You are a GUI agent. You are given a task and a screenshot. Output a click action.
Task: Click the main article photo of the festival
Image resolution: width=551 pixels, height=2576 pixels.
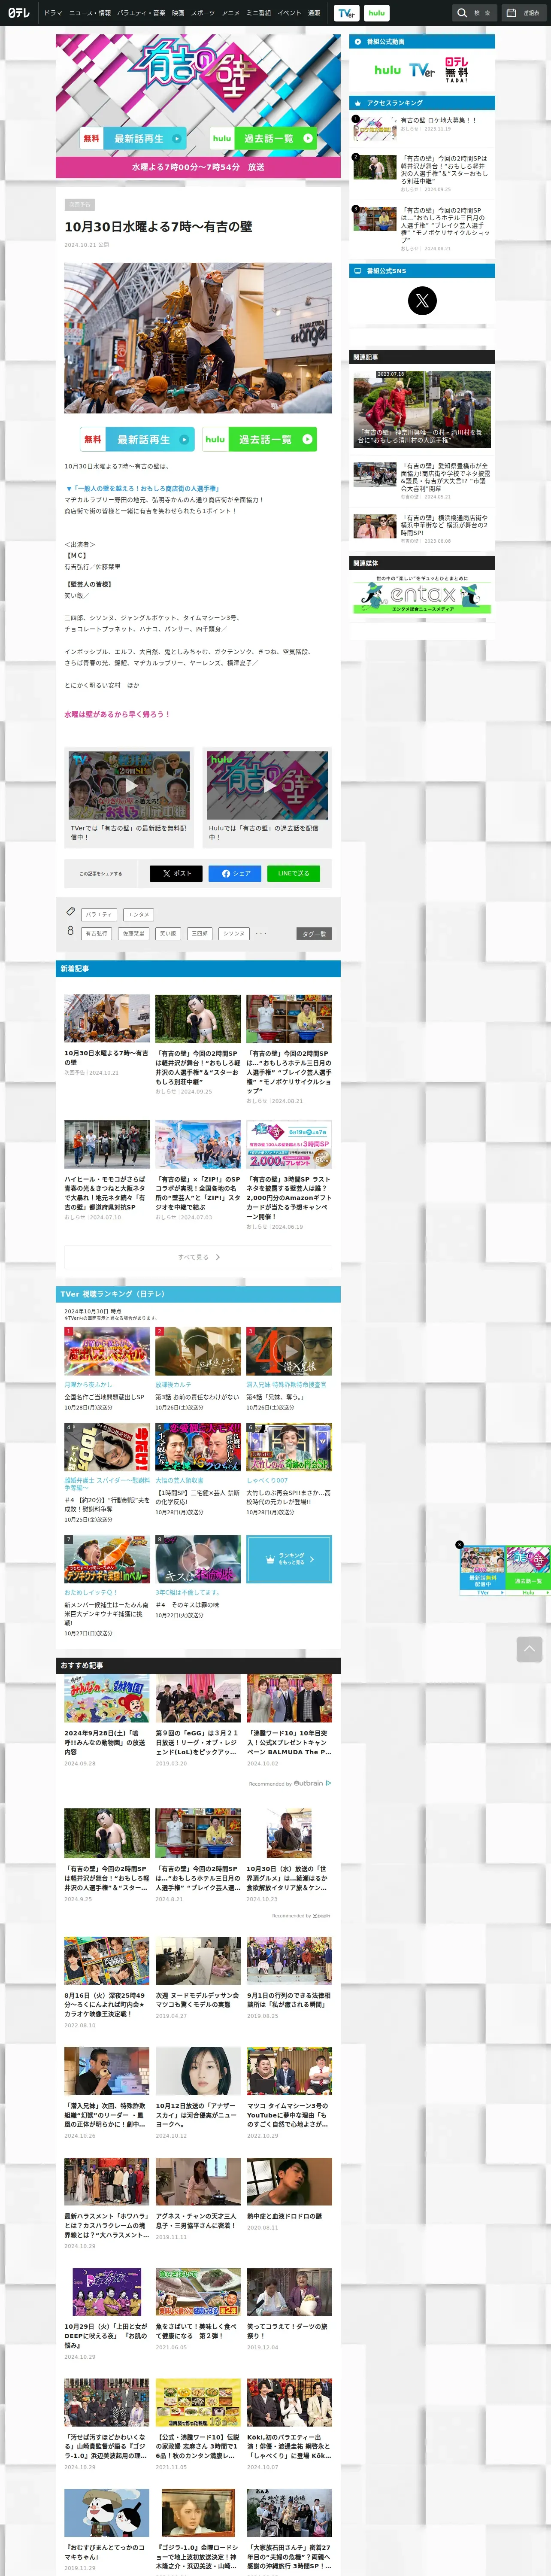coord(198,338)
